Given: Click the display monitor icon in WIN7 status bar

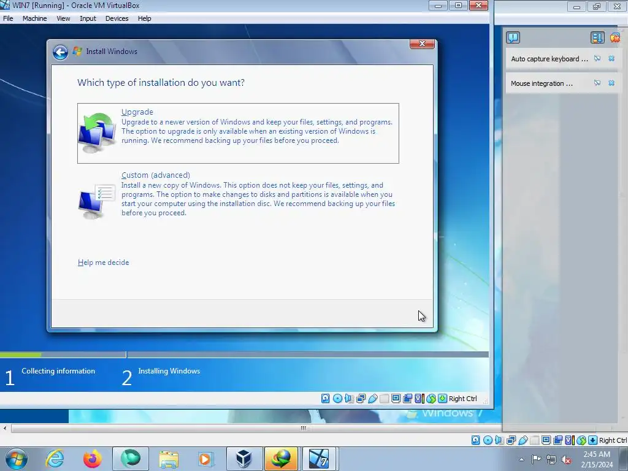Looking at the screenshot, I should 396,399.
